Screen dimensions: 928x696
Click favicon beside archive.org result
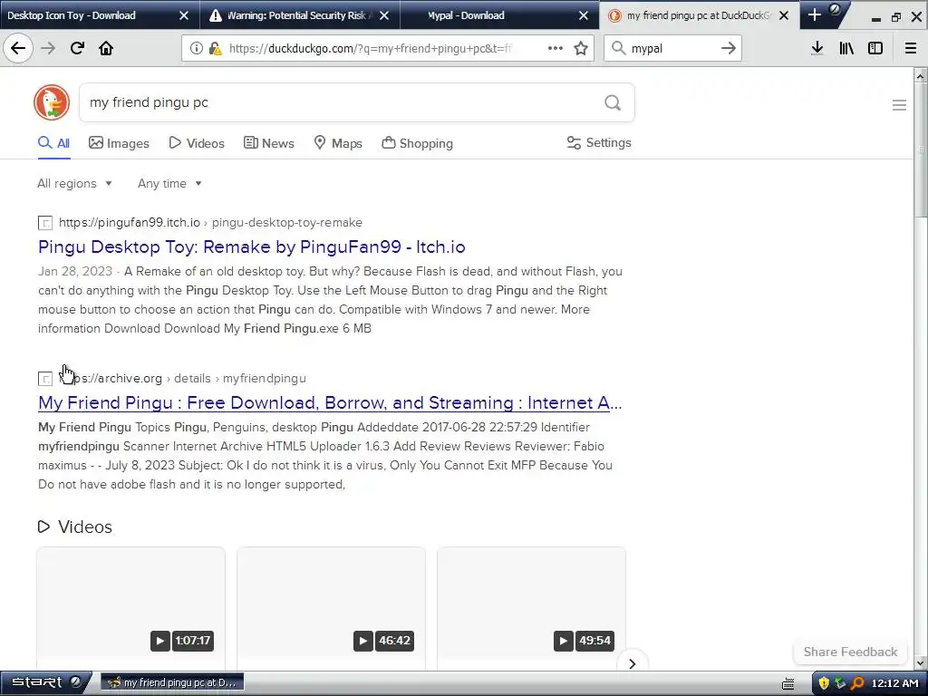click(x=45, y=379)
